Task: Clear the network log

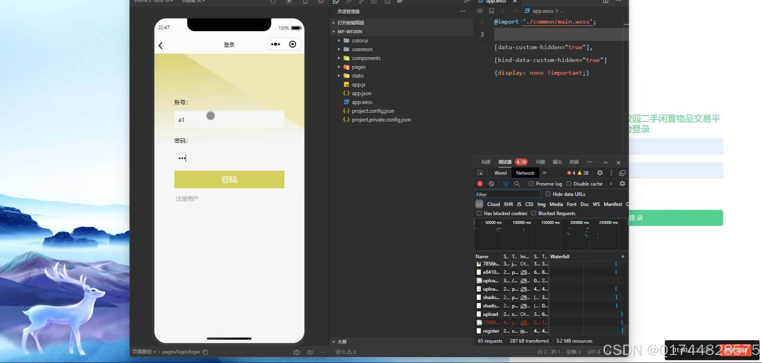Action: click(491, 183)
